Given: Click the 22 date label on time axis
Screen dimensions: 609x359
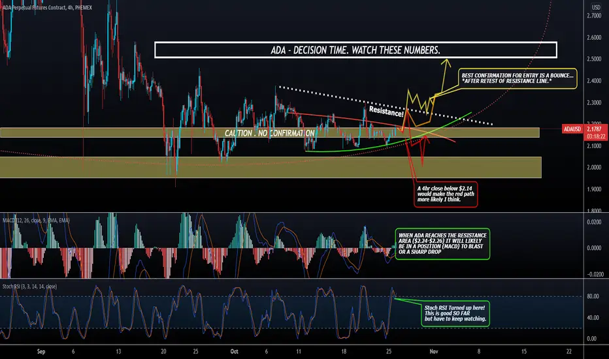Looking at the screenshot, I should pyautogui.click(x=569, y=352).
